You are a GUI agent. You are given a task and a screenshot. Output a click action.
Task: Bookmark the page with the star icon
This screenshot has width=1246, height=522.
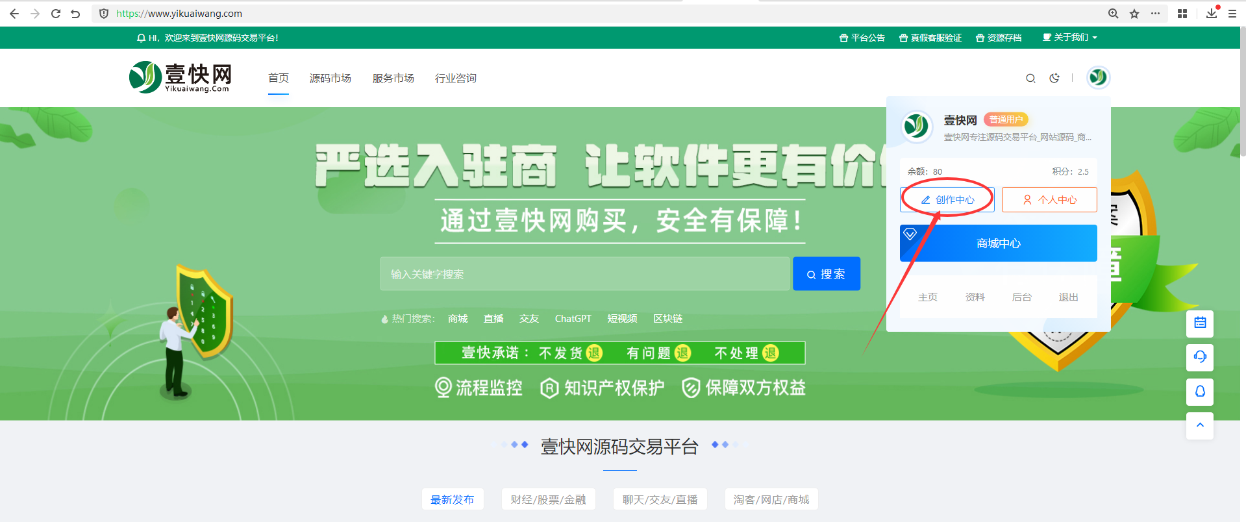[x=1134, y=14]
